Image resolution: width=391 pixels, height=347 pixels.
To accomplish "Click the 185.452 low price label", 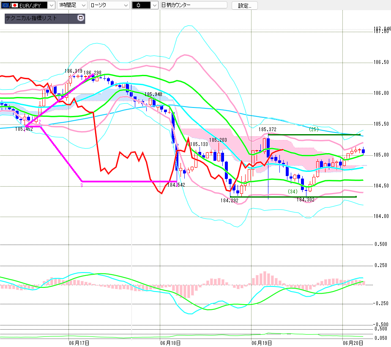I will coord(24,129).
